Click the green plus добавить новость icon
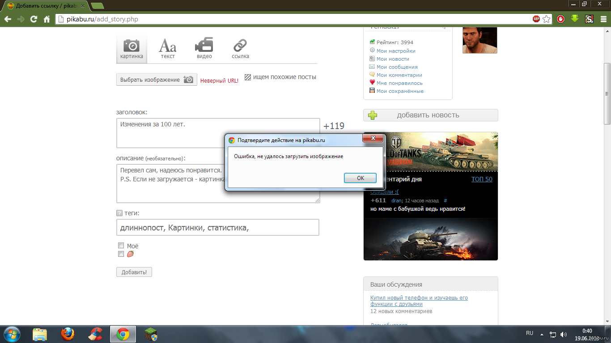Image resolution: width=611 pixels, height=343 pixels. (372, 115)
